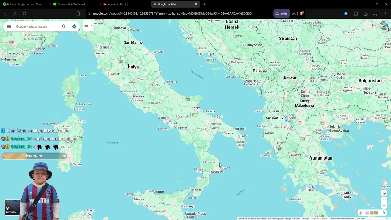Screen dimensions: 391x220
Task: Open the Shazam extension icon
Action: pos(346,13)
